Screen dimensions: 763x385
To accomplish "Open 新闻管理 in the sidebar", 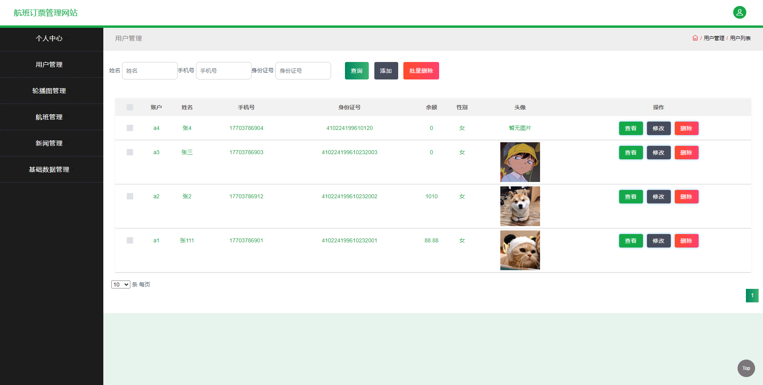I will click(x=48, y=143).
